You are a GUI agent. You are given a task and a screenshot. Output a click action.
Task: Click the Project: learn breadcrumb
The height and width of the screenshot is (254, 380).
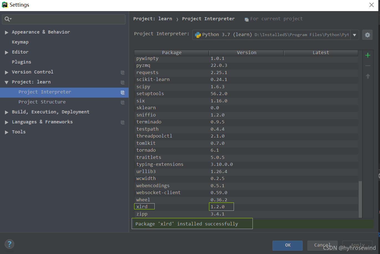coord(152,19)
